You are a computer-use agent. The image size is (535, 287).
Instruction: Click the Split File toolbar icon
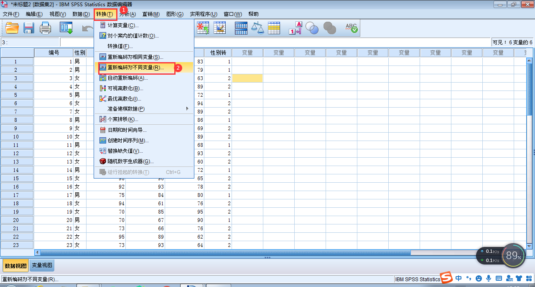(241, 28)
